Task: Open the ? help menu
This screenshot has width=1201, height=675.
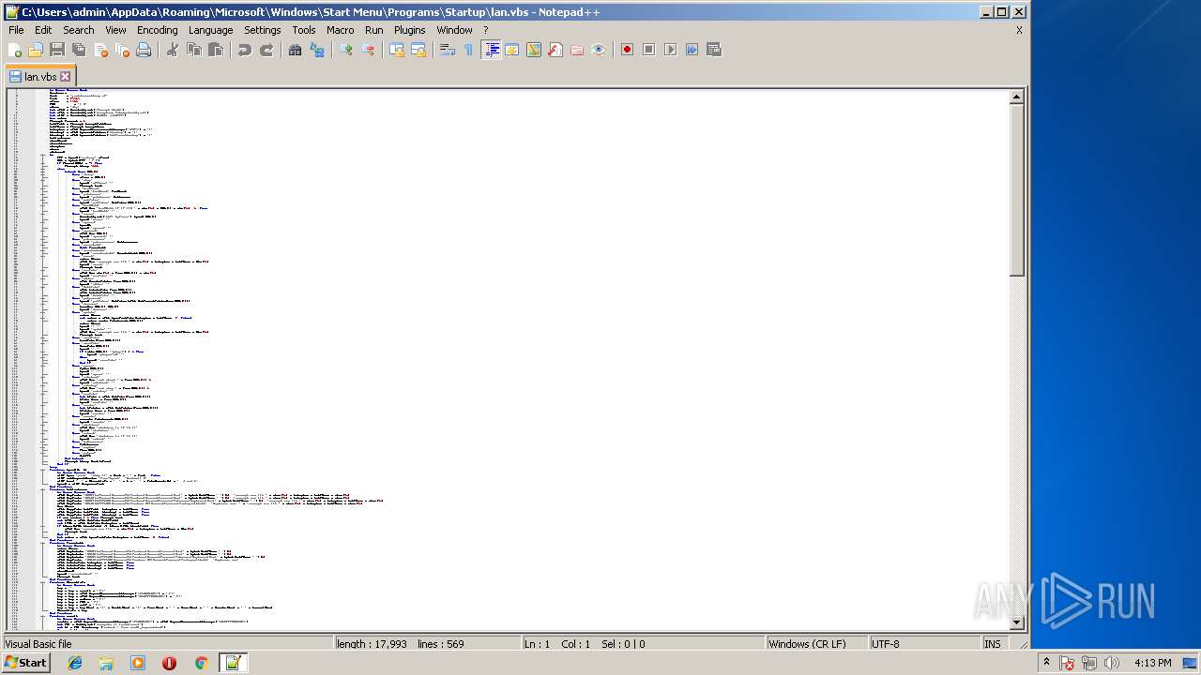Action: pos(486,30)
